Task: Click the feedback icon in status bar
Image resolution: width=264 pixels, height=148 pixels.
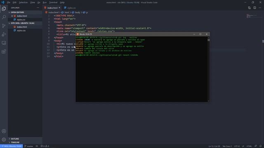Action: point(256,146)
